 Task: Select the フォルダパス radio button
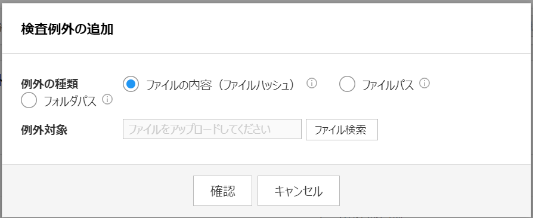tap(29, 100)
